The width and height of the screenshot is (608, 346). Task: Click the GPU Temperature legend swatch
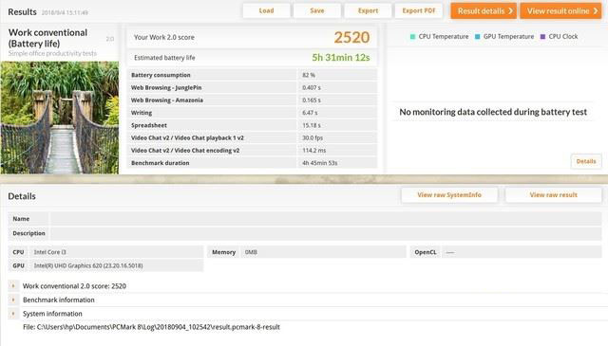[x=477, y=36]
